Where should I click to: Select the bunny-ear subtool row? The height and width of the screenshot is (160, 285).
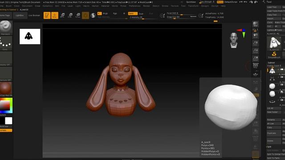276,71
